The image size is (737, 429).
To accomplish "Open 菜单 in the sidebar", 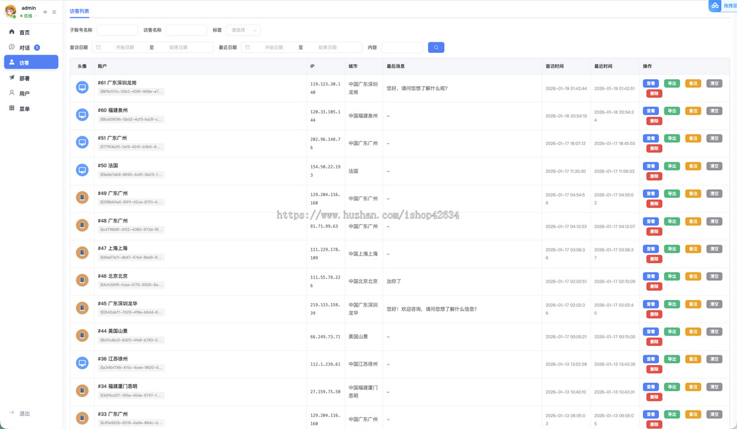I will [31, 109].
